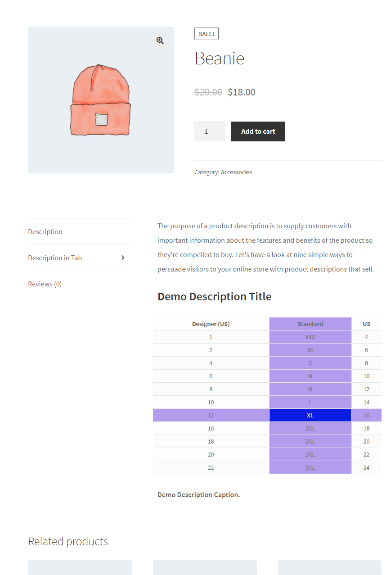This screenshot has height=575, width=391.
Task: Follow the Accessories category link
Action: (x=236, y=172)
